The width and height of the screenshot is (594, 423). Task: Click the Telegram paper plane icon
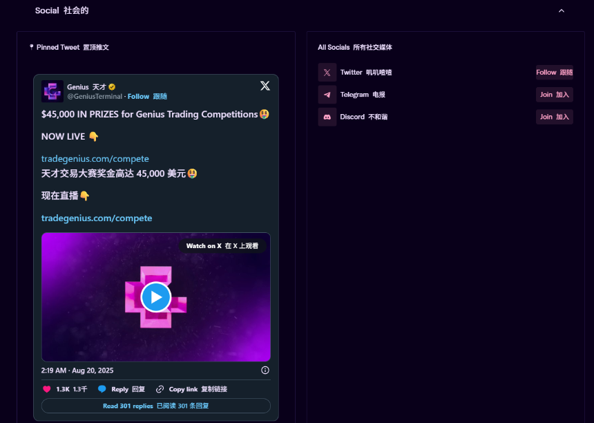pyautogui.click(x=327, y=95)
